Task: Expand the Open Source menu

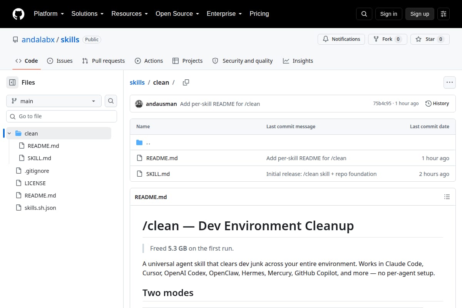Action: 177,14
